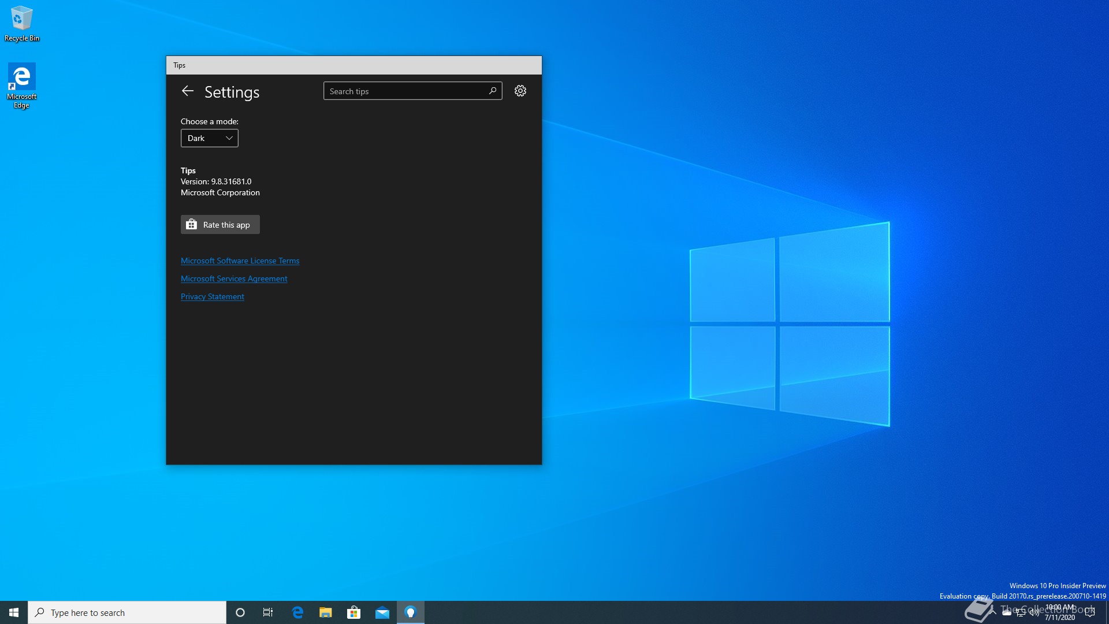Open the Windows Start menu

(x=14, y=612)
